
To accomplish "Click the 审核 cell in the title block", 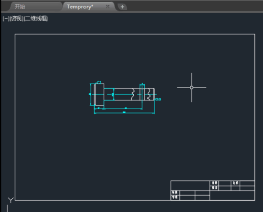I will tap(175, 198).
